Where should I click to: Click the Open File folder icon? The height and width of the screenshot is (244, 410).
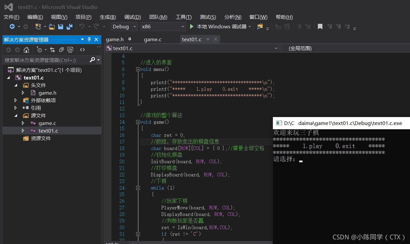tap(52, 27)
